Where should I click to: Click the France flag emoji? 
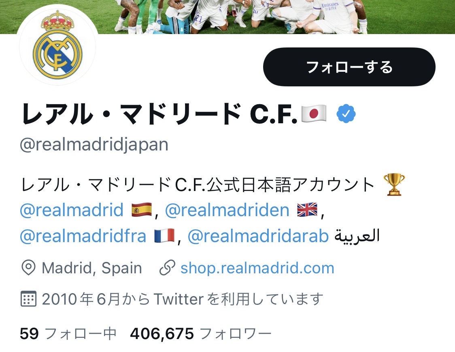pos(164,236)
